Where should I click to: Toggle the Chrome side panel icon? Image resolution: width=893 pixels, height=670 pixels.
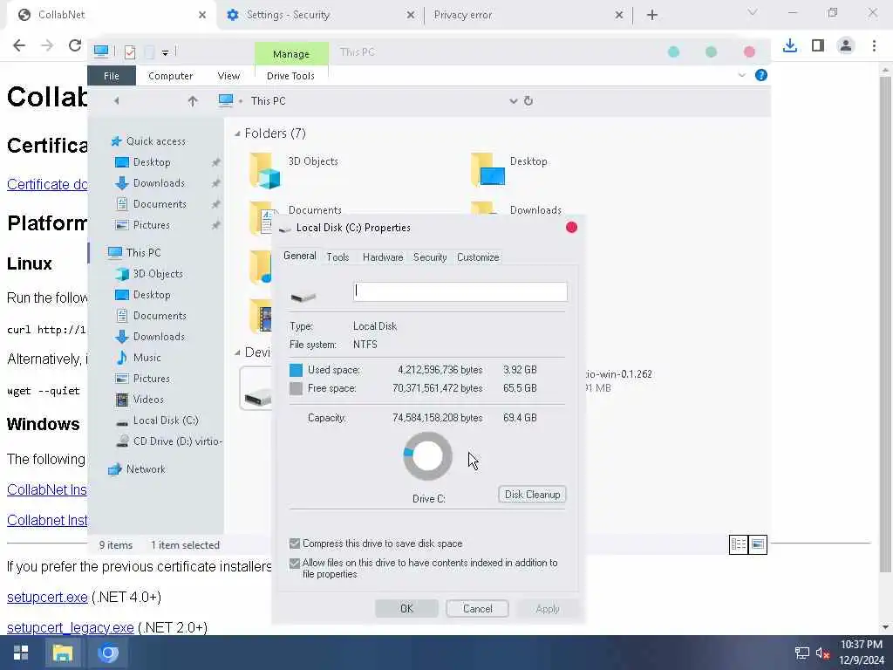click(x=818, y=45)
